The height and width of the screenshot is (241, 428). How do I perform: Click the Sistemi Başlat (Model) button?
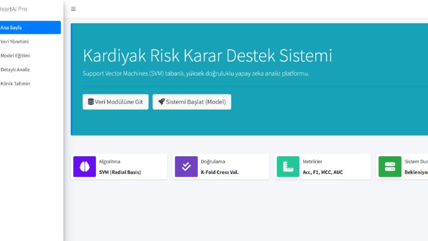(x=192, y=102)
